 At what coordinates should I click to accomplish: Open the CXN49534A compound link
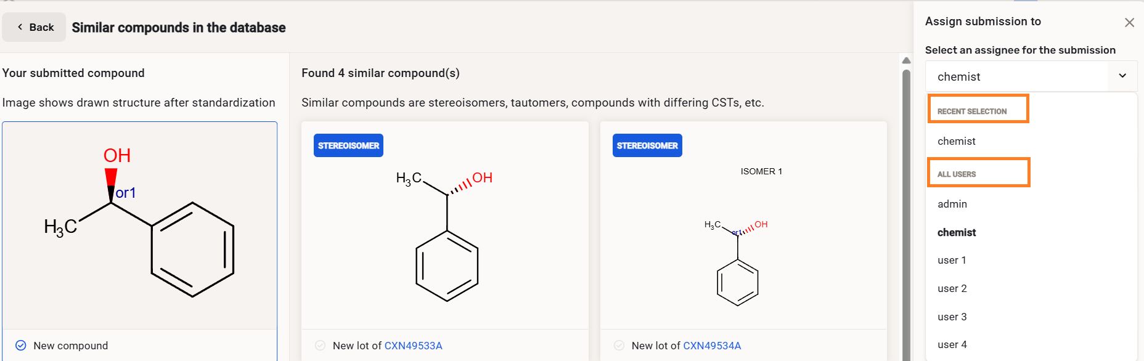click(712, 346)
